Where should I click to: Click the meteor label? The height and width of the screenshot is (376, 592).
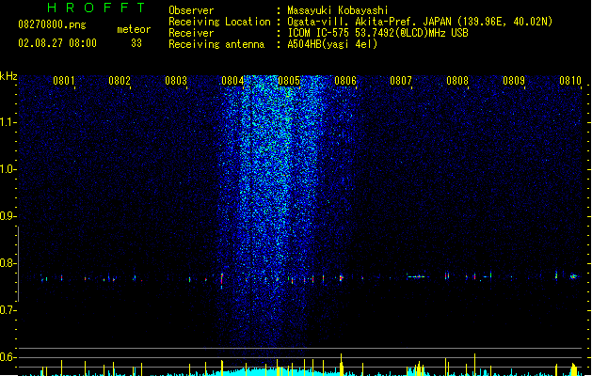[x=134, y=29]
